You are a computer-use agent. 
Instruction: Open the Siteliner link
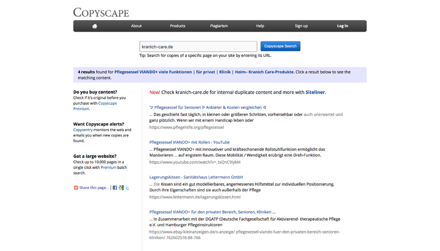tap(315, 92)
